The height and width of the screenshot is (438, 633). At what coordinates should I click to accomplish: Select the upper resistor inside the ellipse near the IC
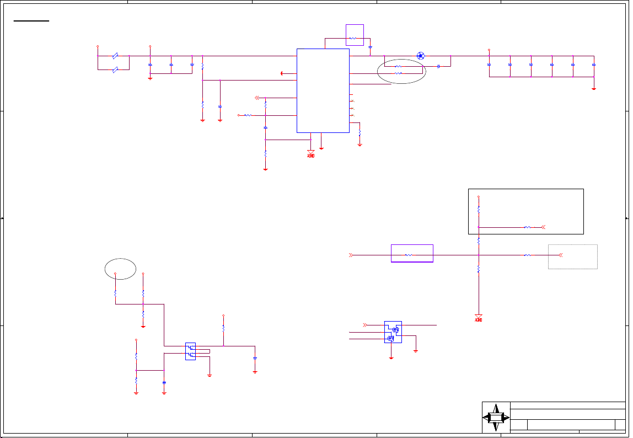pyautogui.click(x=398, y=66)
